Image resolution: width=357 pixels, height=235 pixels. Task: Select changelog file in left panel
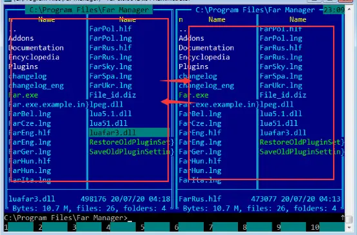[x=28, y=76]
